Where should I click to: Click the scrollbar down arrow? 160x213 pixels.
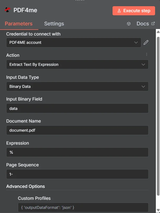[x=158, y=210]
